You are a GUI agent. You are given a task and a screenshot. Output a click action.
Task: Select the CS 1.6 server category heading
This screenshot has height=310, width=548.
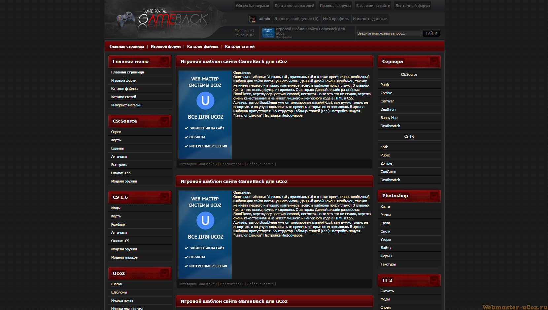click(409, 136)
